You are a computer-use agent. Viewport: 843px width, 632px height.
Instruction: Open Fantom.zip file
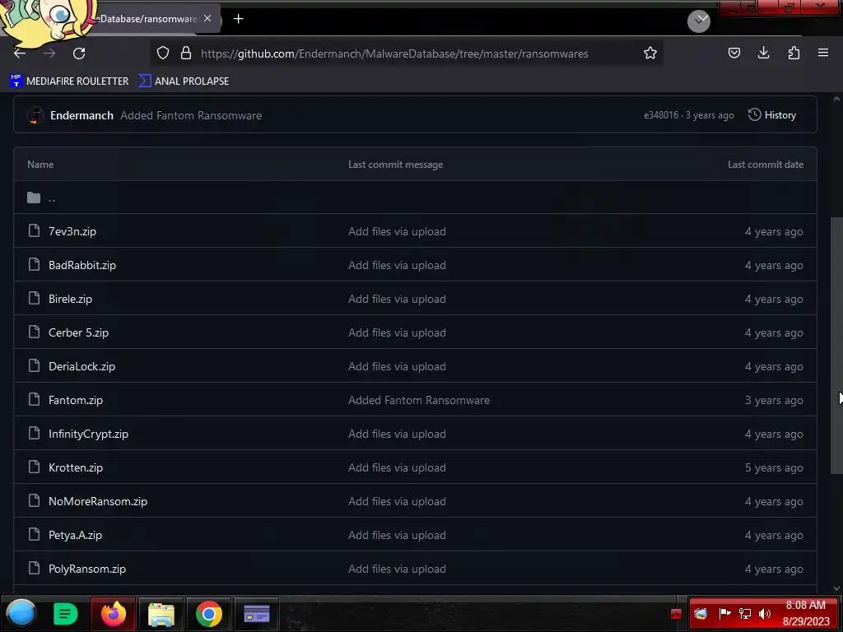[x=76, y=400]
